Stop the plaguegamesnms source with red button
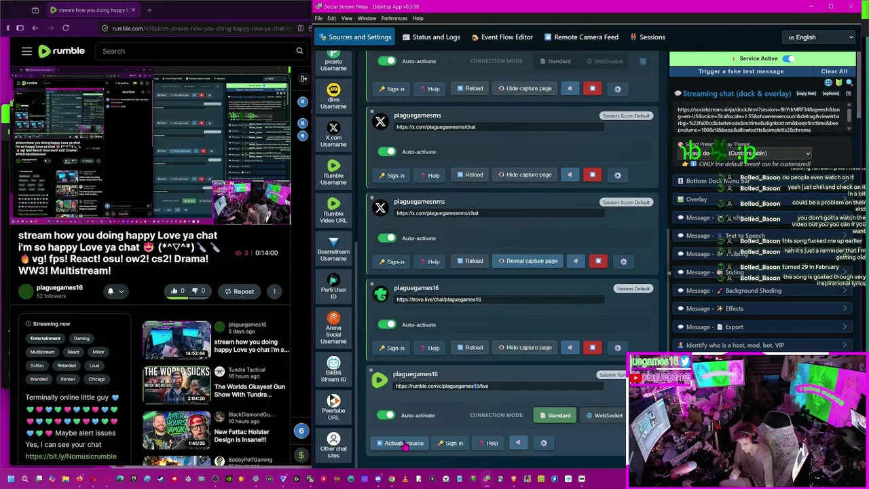Image resolution: width=869 pixels, height=489 pixels. [x=598, y=261]
